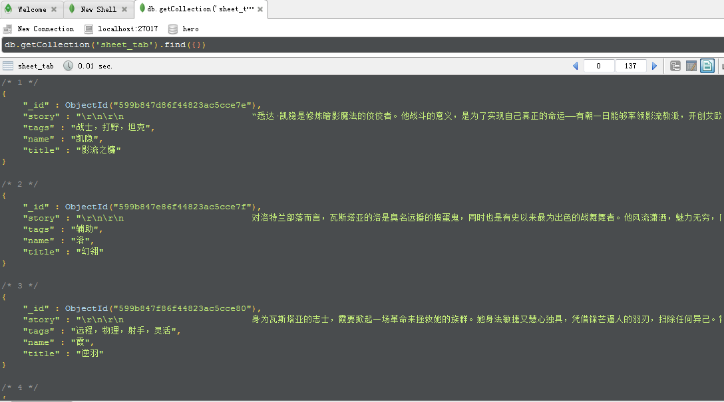Image resolution: width=724 pixels, height=402 pixels.
Task: Close the New Shell tab
Action: click(124, 9)
